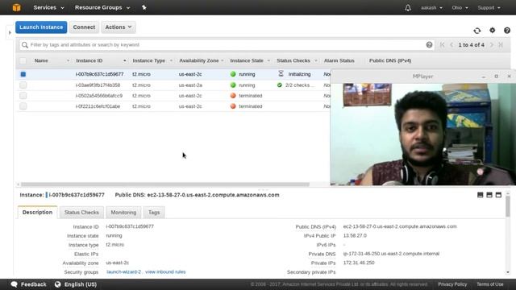The height and width of the screenshot is (290, 516).
Task: Expand the left navigation sidebar arrow
Action: [x=10, y=32]
